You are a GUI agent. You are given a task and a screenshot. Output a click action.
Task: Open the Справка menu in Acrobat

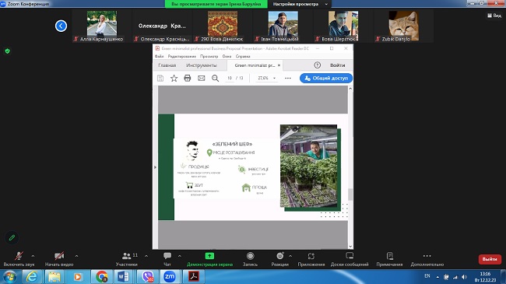pos(243,56)
